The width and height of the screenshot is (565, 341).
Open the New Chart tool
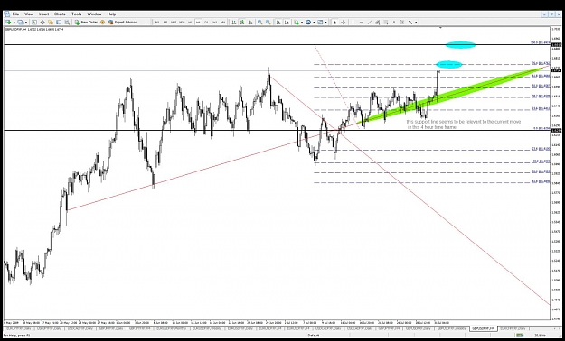(8, 23)
